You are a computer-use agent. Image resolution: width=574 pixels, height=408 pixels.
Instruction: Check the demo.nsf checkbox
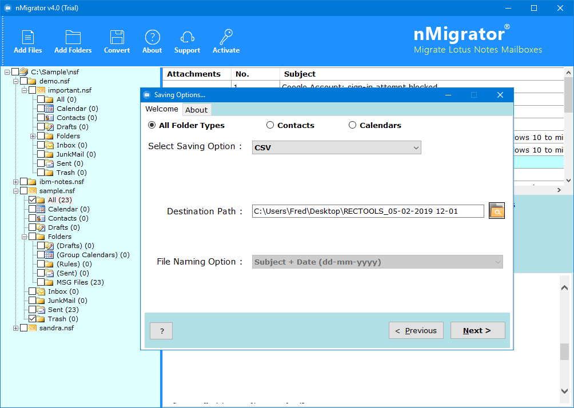(x=24, y=81)
